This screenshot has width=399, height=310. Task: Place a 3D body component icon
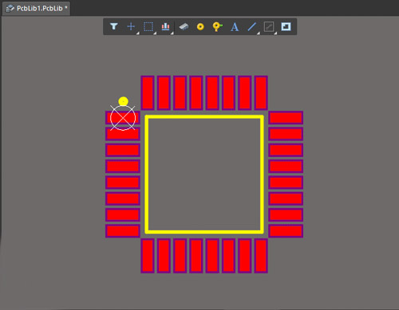coord(184,26)
